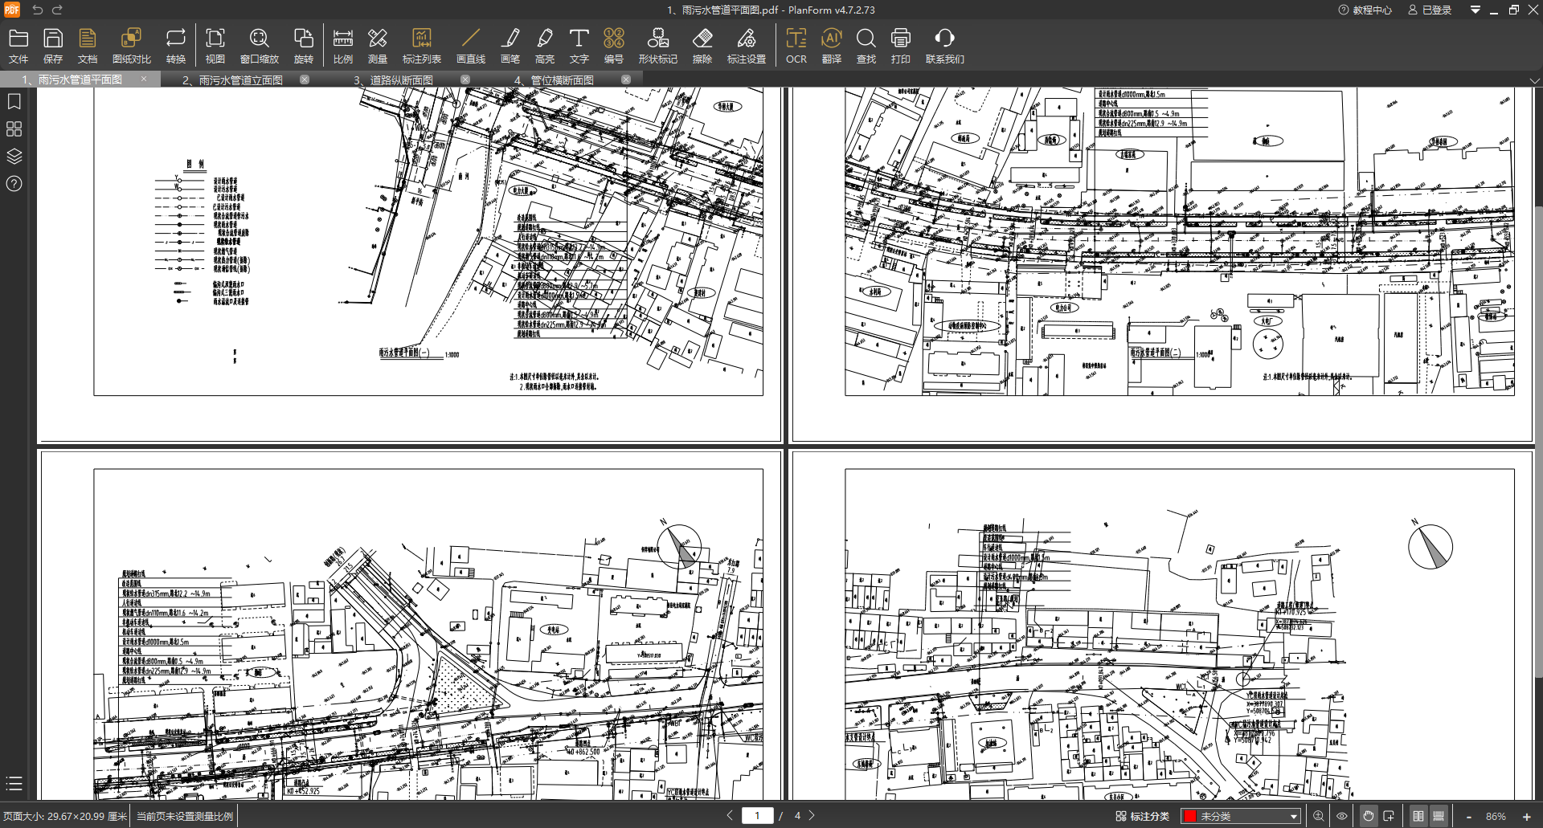Select the 高亮 highlighter tool
The image size is (1543, 828).
(x=544, y=46)
